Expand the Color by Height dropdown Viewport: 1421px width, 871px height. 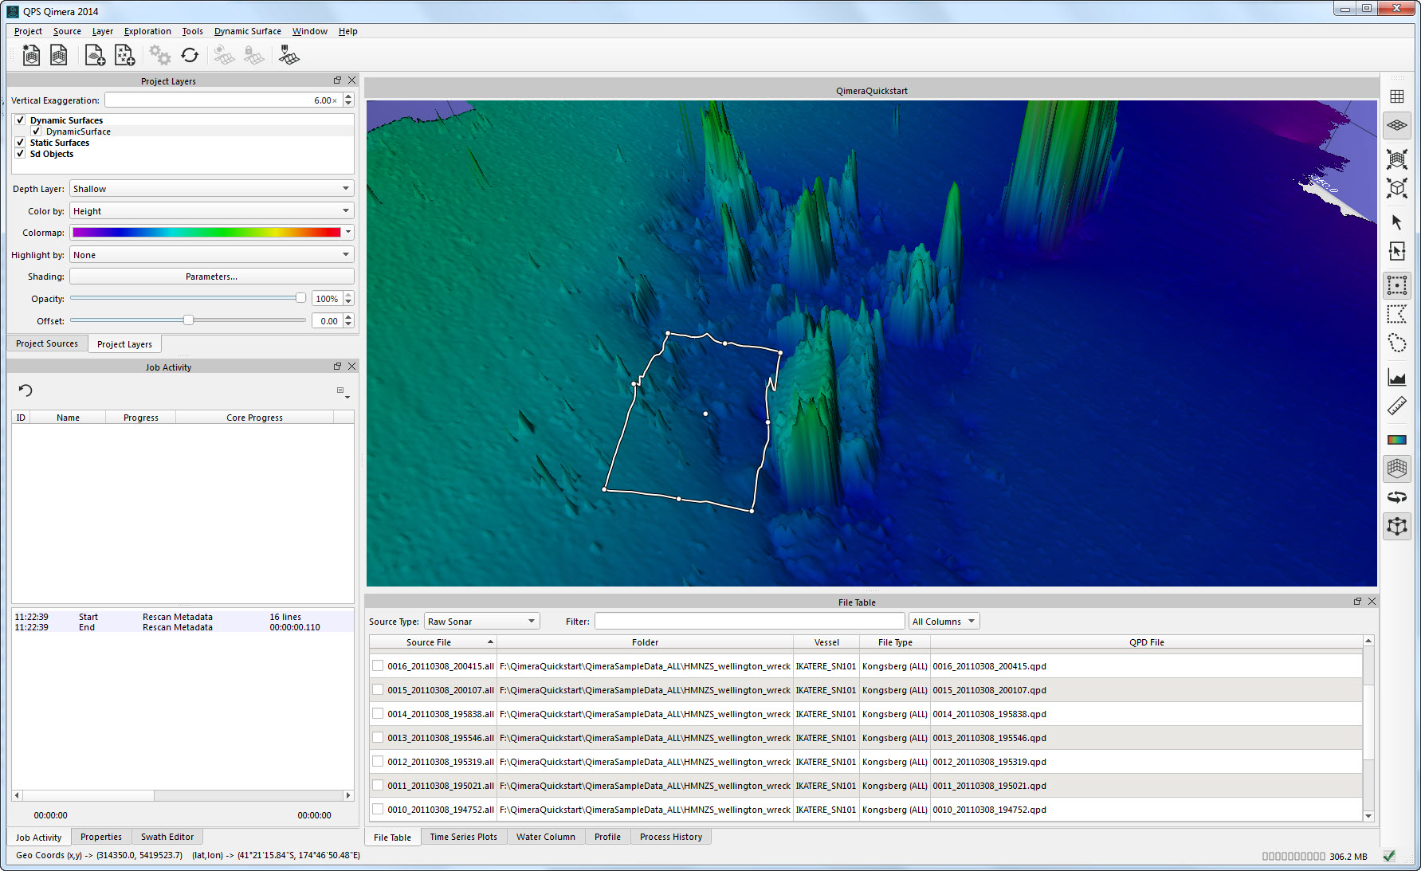tap(211, 211)
